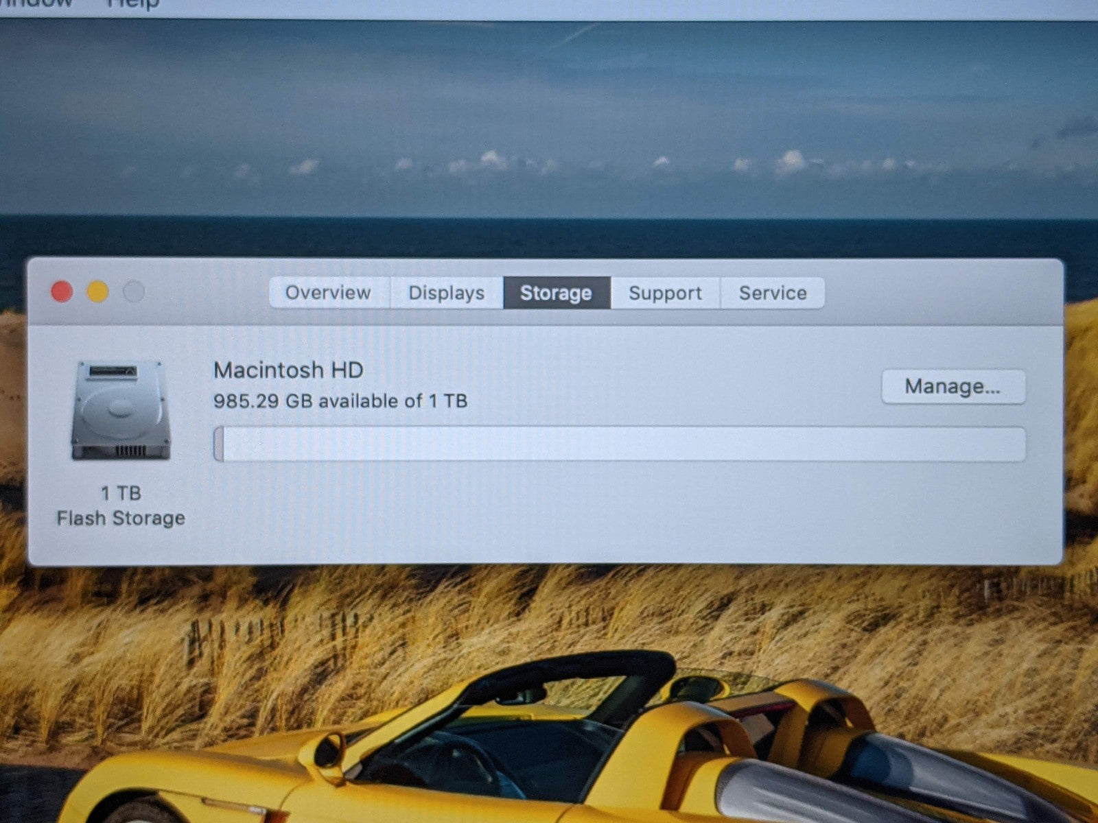Screen dimensions: 1098x823
Task: Select the Storage tab
Action: pos(556,293)
